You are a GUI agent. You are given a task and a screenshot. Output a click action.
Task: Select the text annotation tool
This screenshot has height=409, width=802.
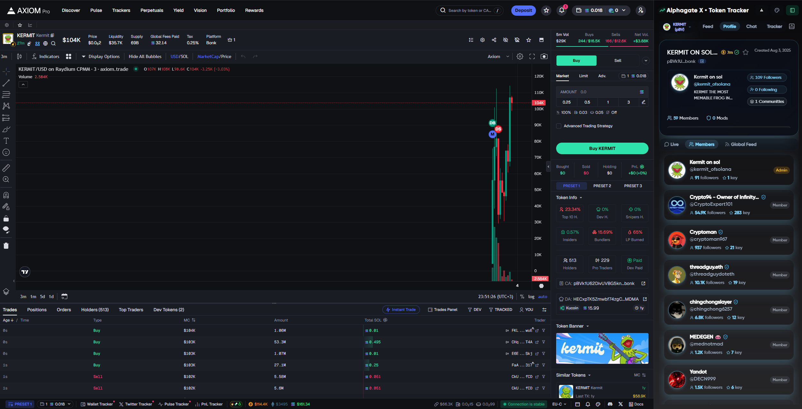click(6, 141)
